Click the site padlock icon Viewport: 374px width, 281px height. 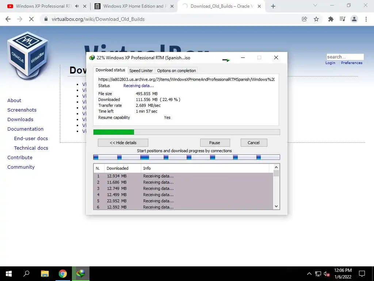point(46,19)
